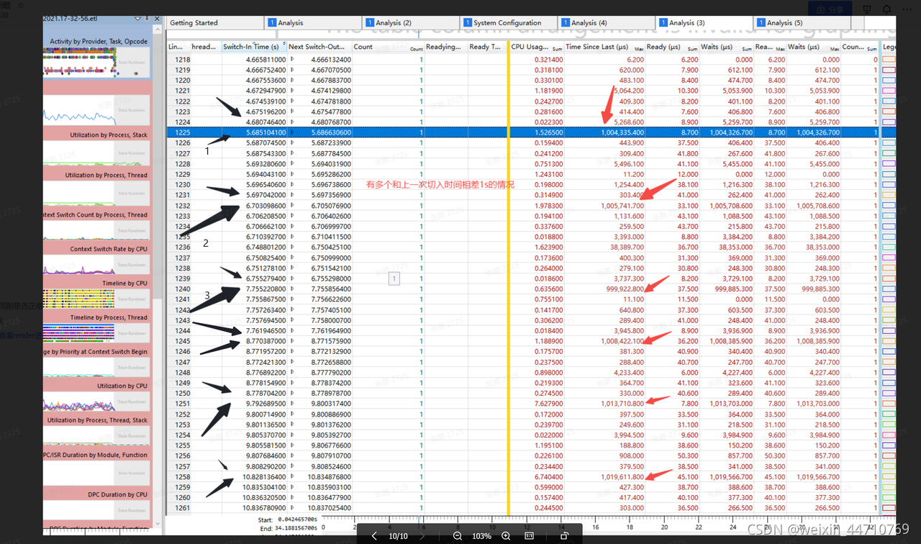Expand row 1221 disclosure triangle
Screen dimensions: 921x544
point(291,91)
